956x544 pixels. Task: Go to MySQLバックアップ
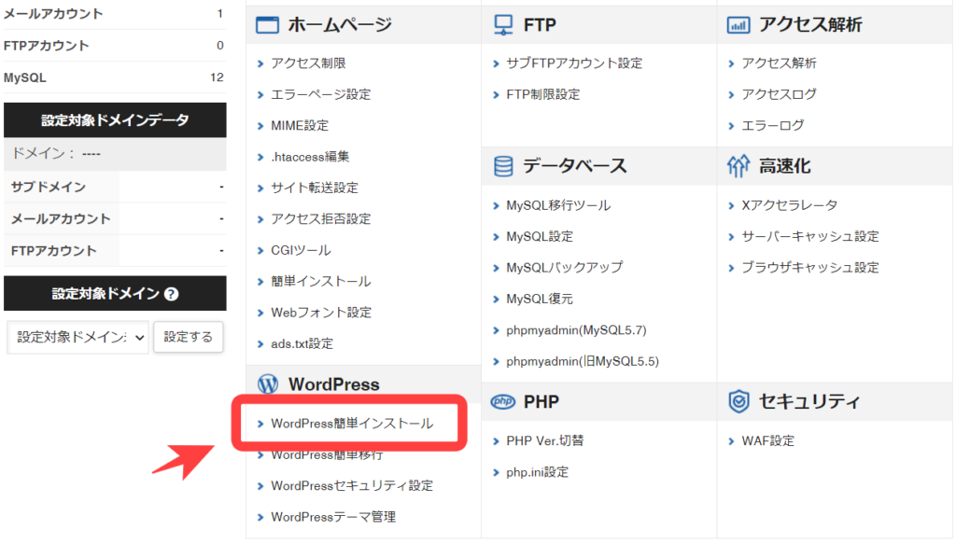point(565,268)
